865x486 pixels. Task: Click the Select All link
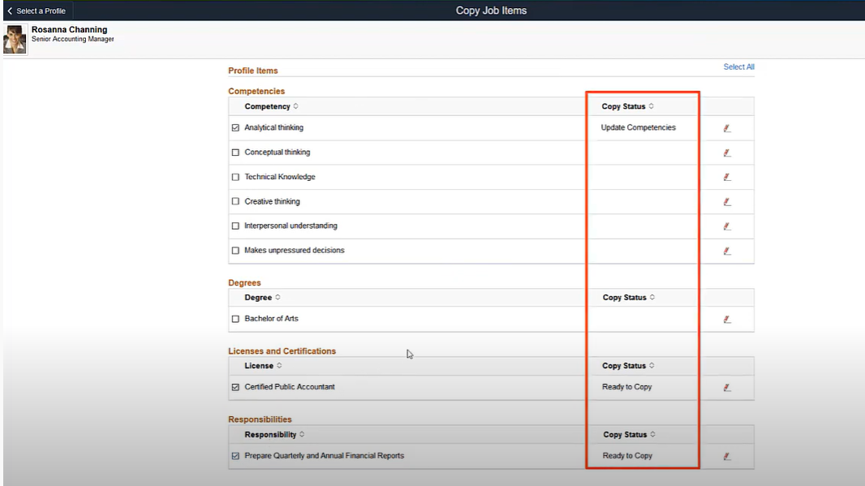738,67
